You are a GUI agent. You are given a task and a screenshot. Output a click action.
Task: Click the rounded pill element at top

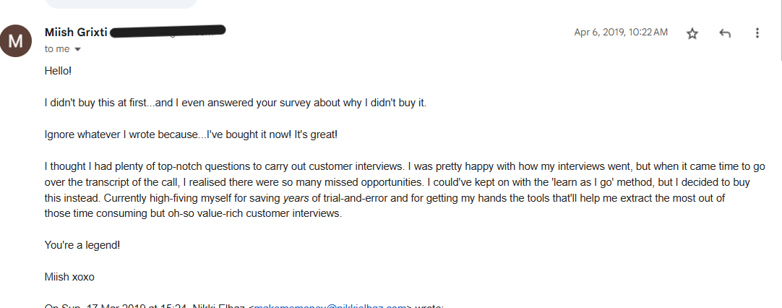click(x=121, y=4)
